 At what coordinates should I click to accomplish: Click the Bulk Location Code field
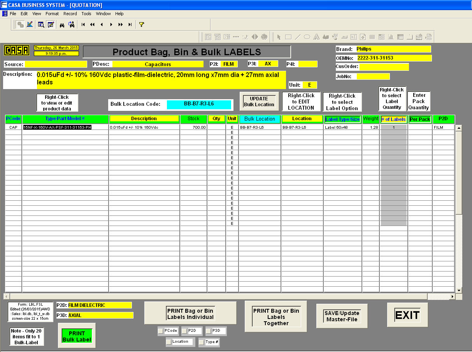click(199, 104)
